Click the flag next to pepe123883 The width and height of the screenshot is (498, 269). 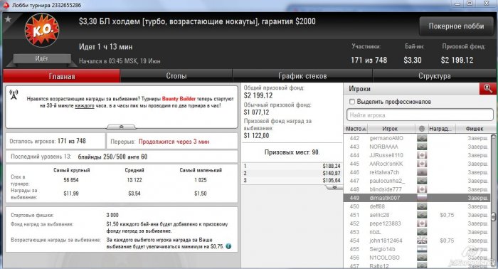pyautogui.click(x=422, y=223)
